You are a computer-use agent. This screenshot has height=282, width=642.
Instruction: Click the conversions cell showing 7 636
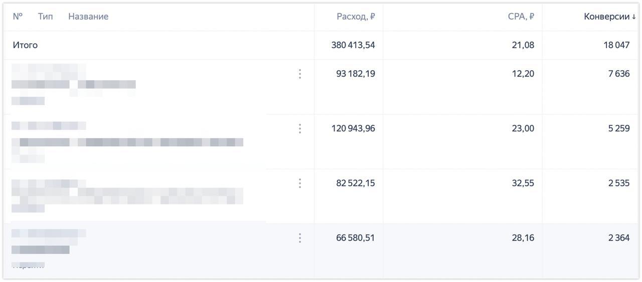tap(618, 74)
